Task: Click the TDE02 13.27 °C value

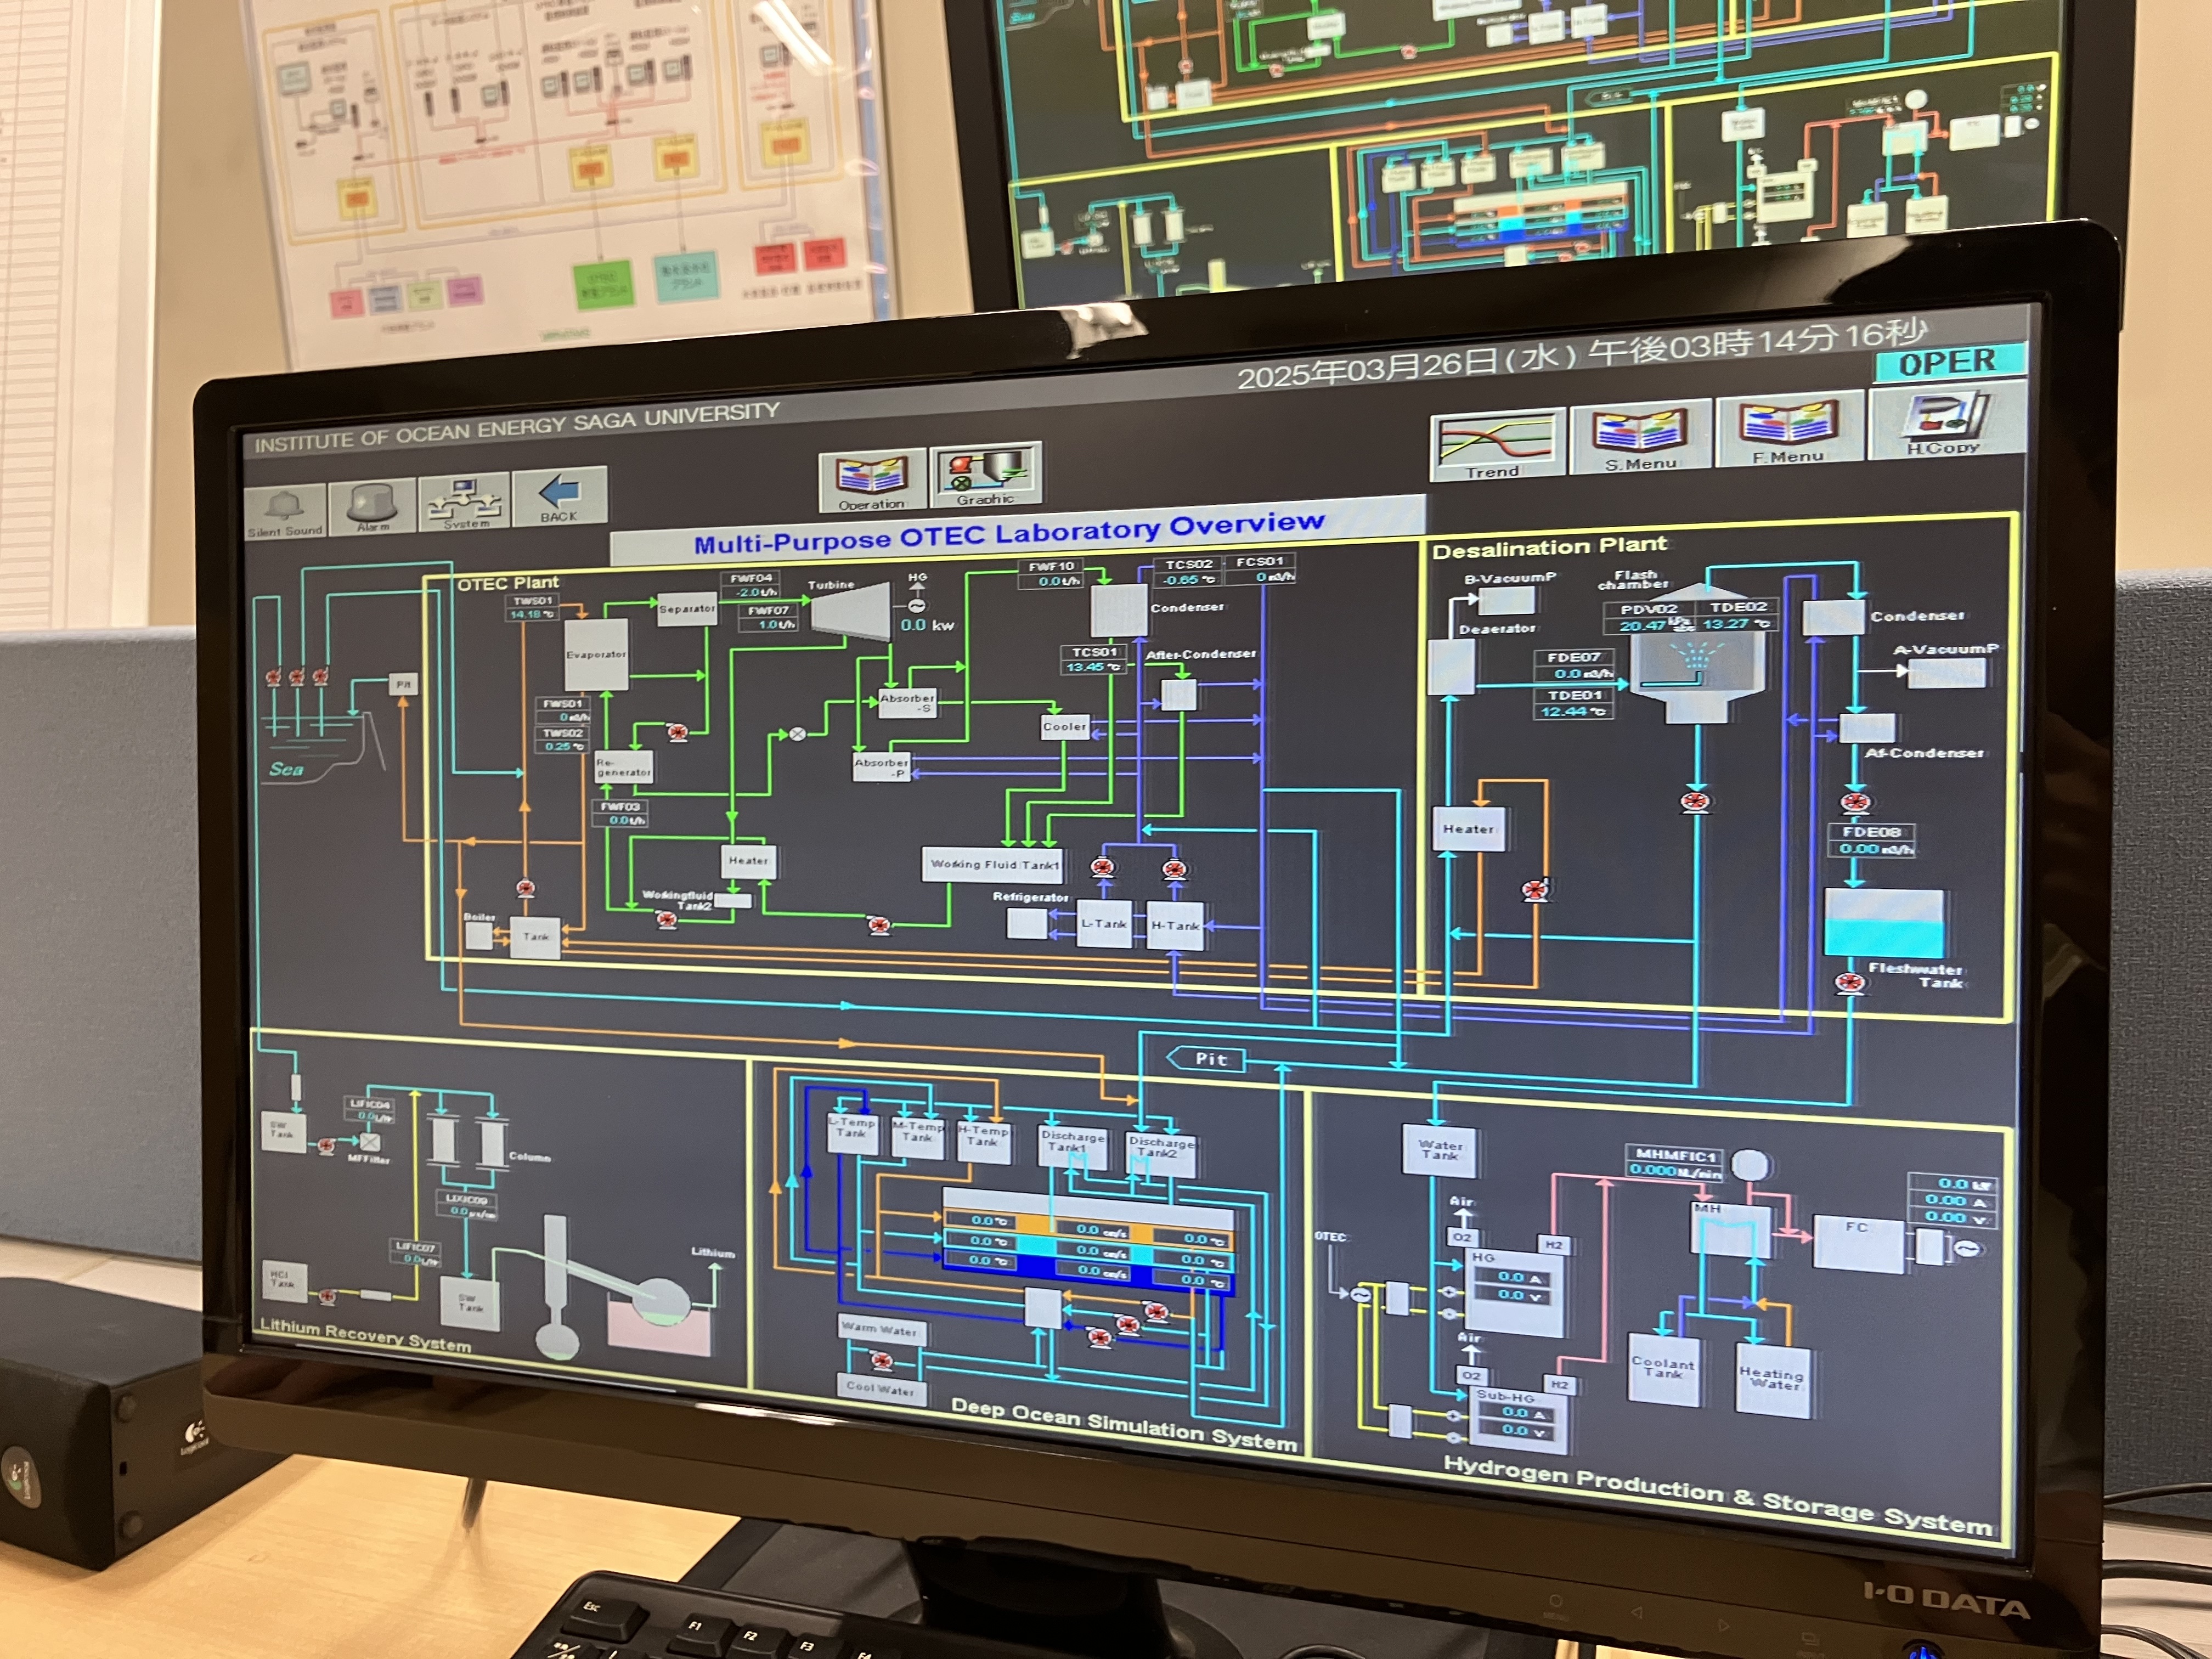Action: 1737,623
